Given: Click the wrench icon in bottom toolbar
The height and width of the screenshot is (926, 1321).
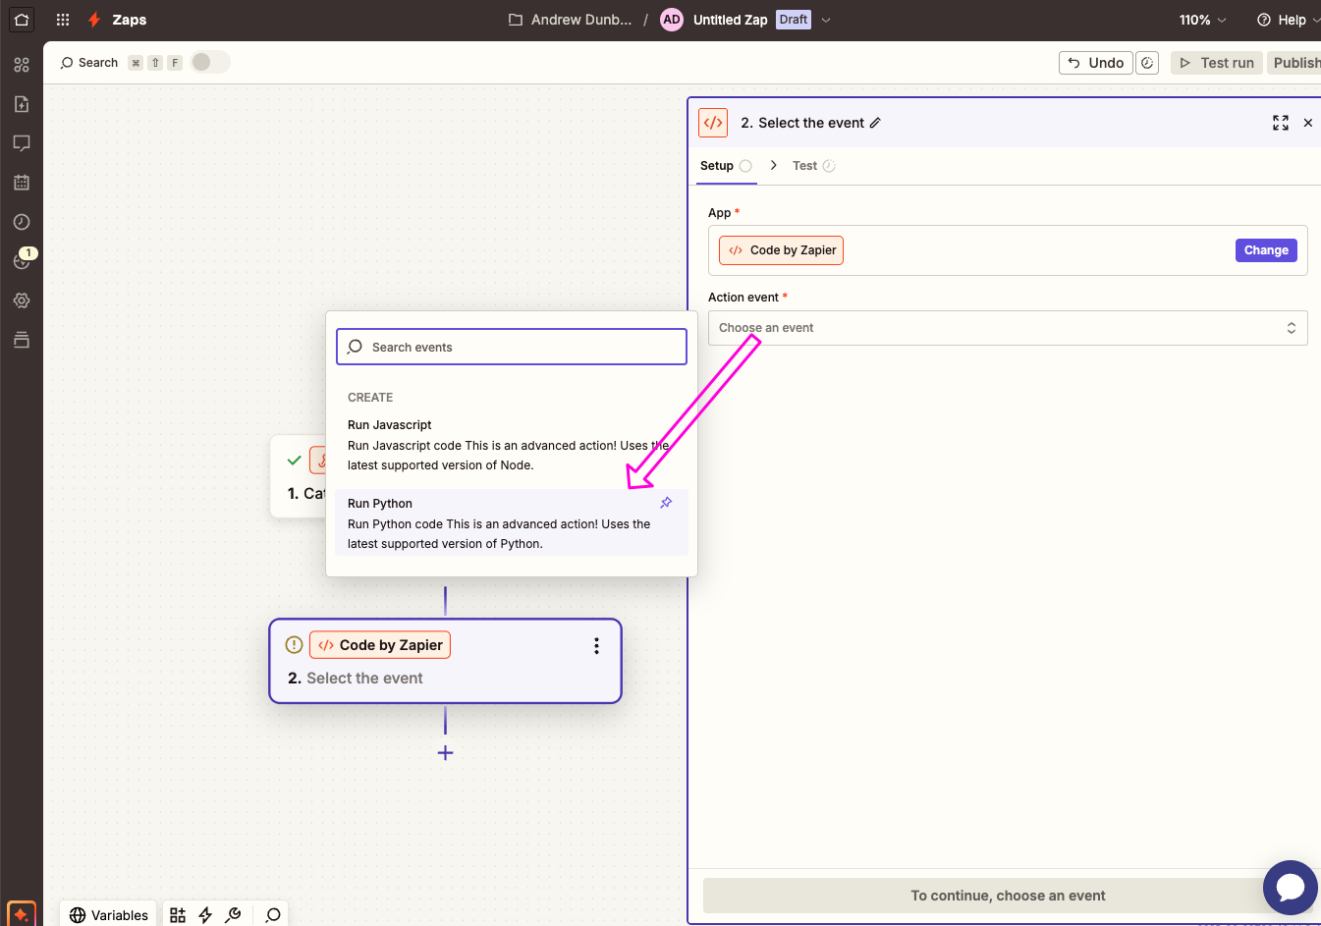Looking at the screenshot, I should 233,915.
